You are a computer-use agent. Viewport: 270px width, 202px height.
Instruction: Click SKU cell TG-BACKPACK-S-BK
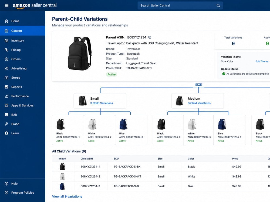[x=127, y=167]
